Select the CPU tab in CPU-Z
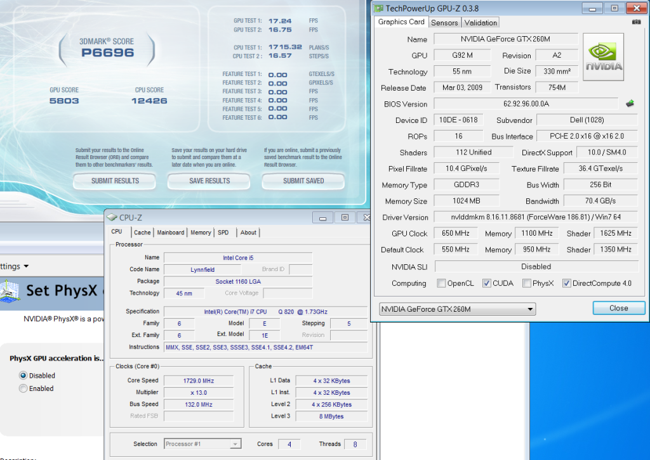The height and width of the screenshot is (460, 650). (x=117, y=232)
